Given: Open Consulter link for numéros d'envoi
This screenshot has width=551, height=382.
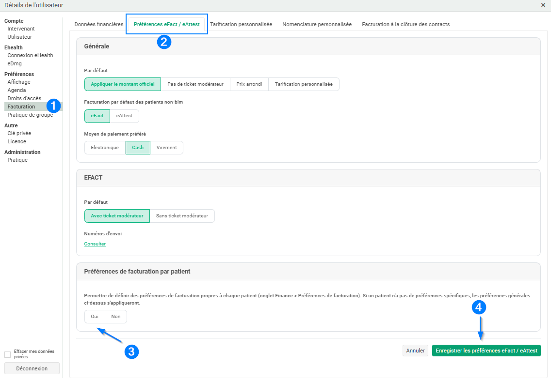Looking at the screenshot, I should (95, 244).
